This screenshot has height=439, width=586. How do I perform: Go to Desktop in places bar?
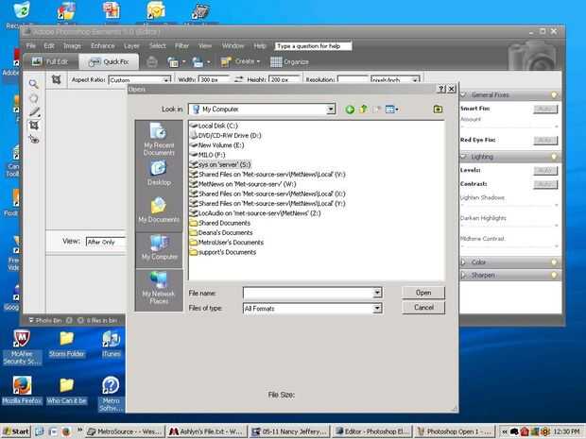click(159, 174)
